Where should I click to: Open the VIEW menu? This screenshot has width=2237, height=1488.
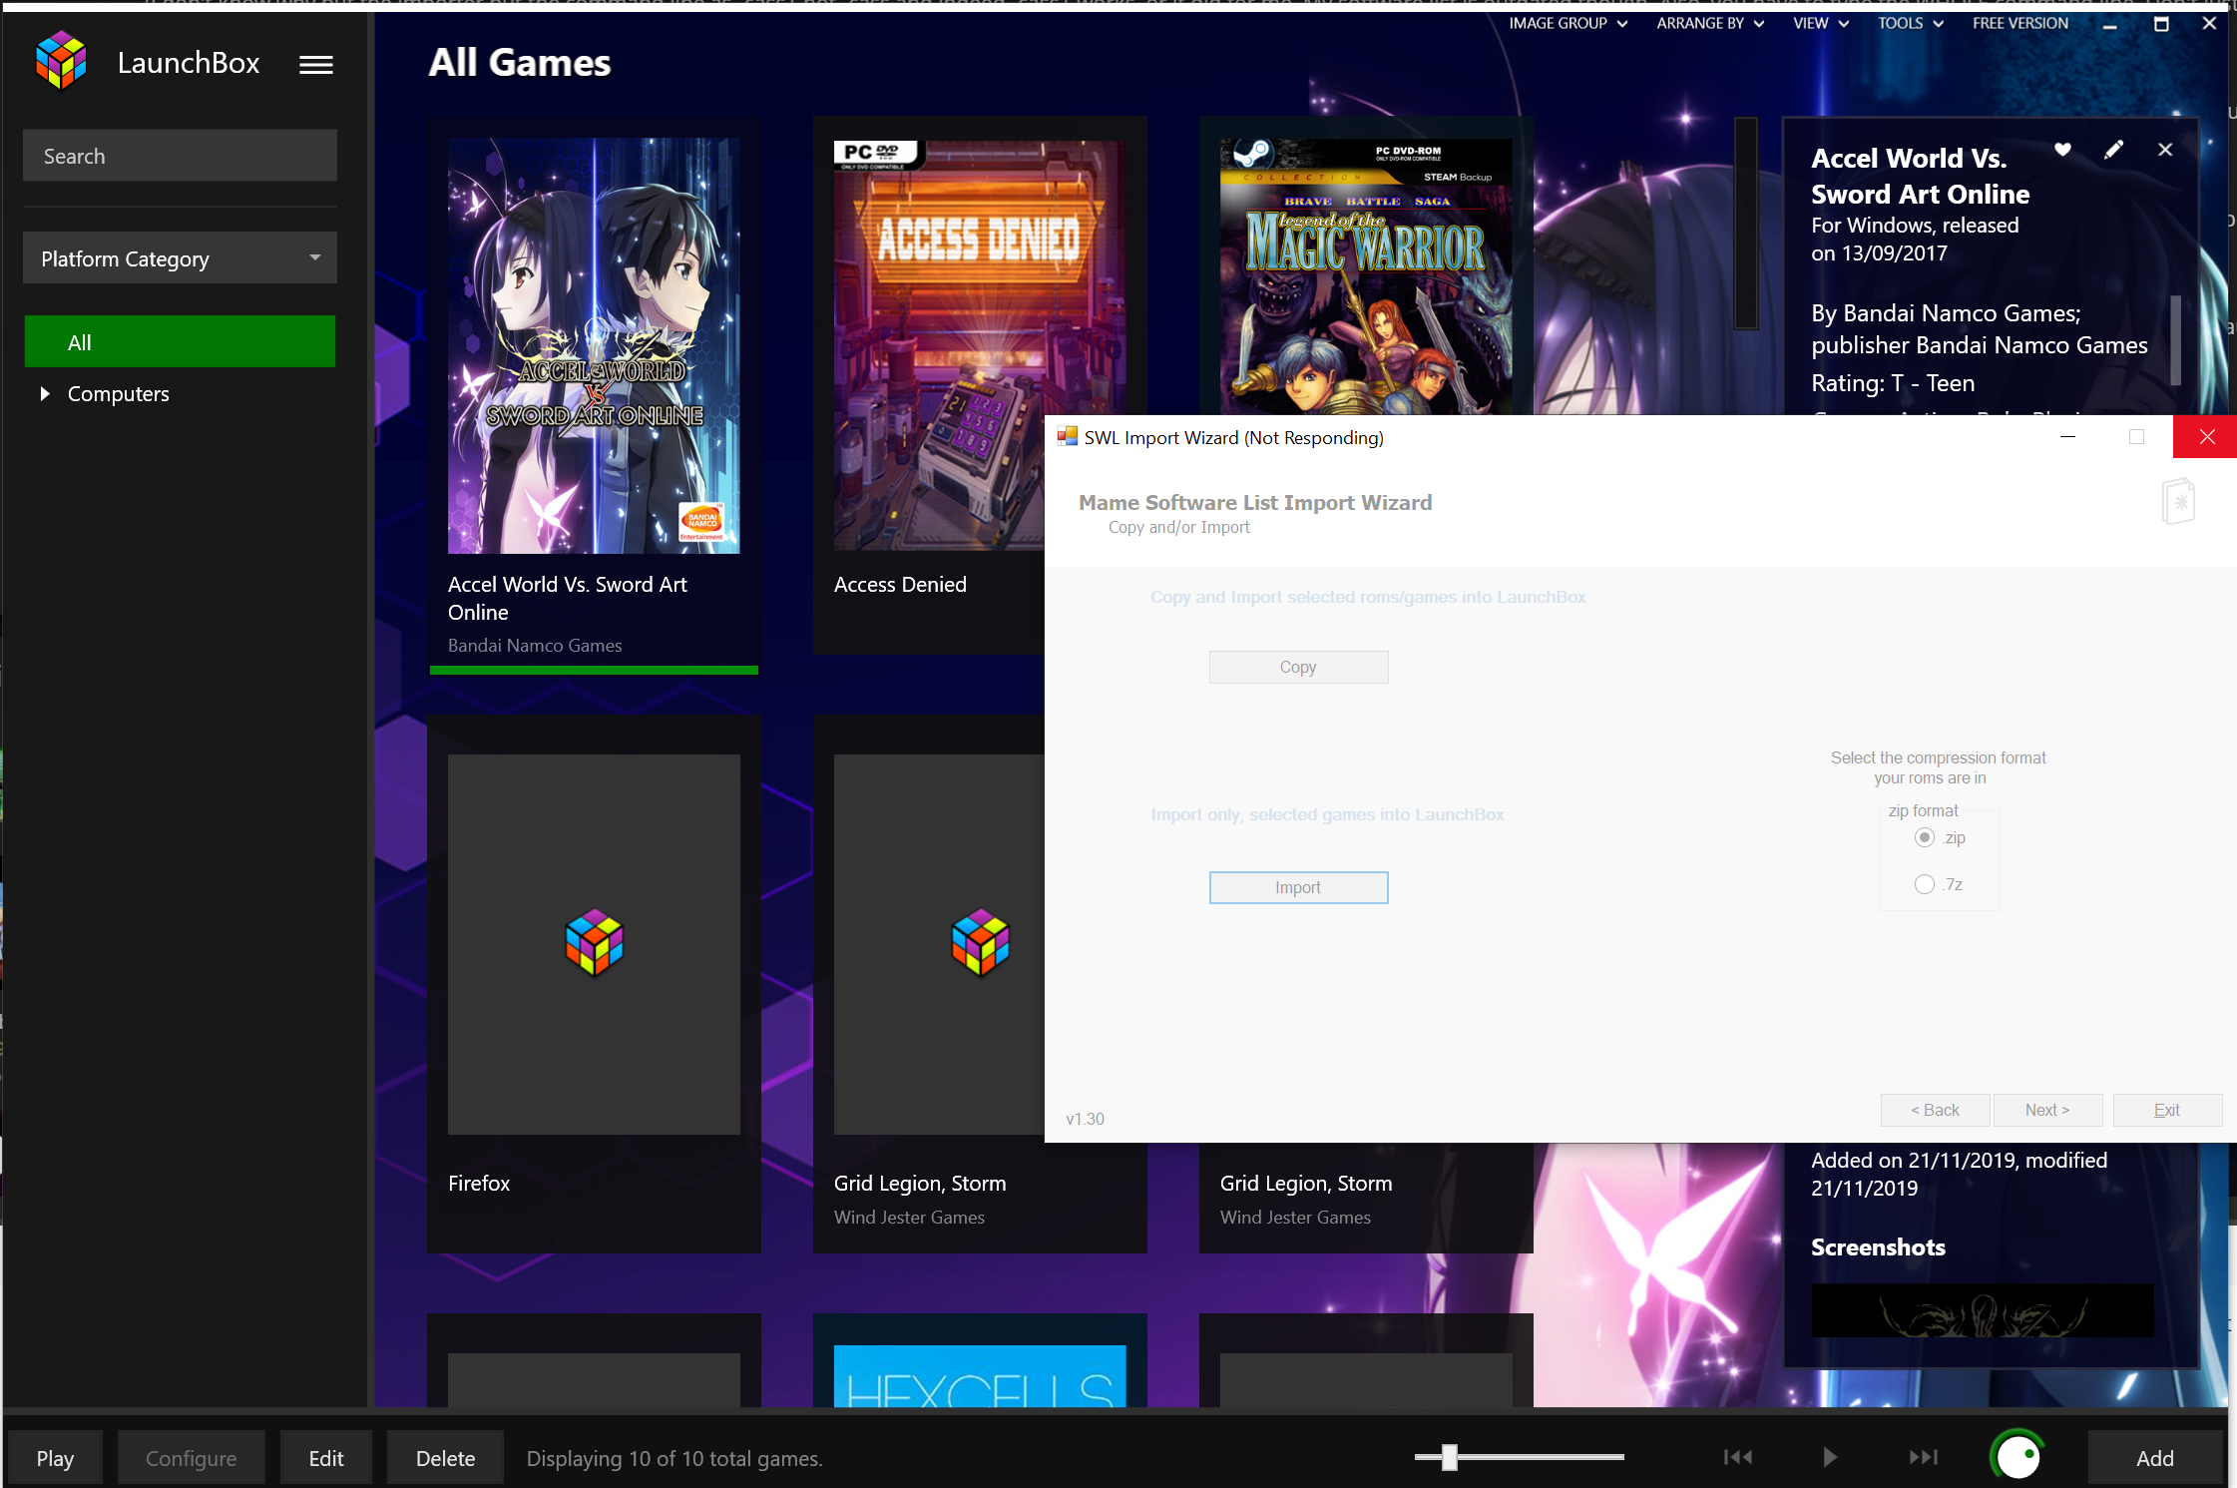(1820, 23)
